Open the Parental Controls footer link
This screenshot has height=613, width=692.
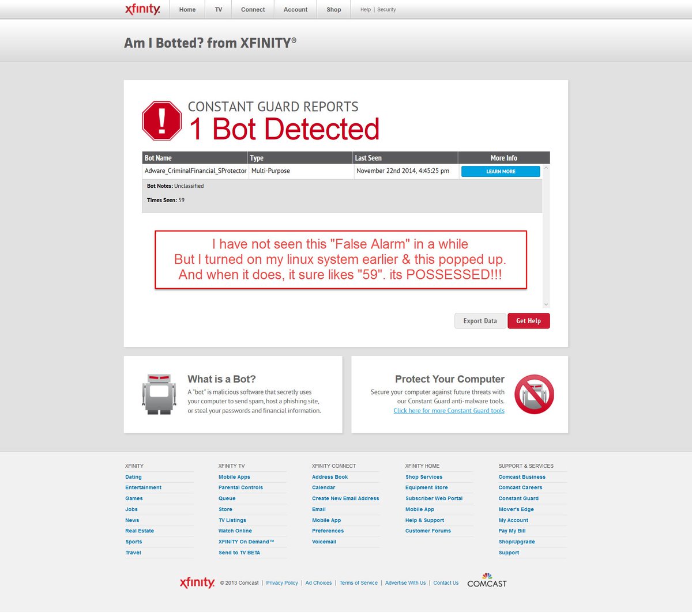240,488
